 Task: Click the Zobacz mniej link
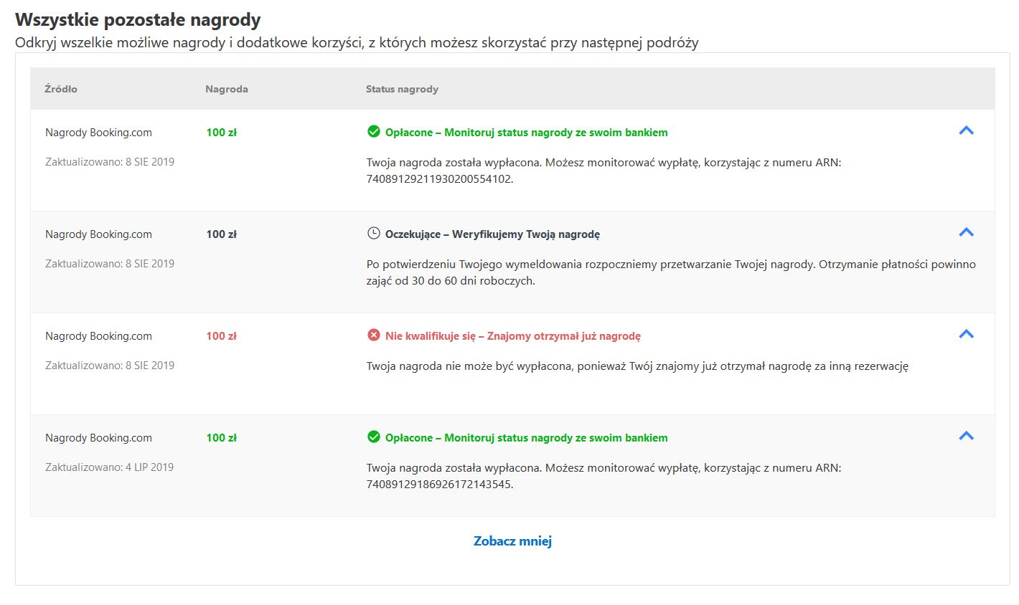pyautogui.click(x=512, y=541)
